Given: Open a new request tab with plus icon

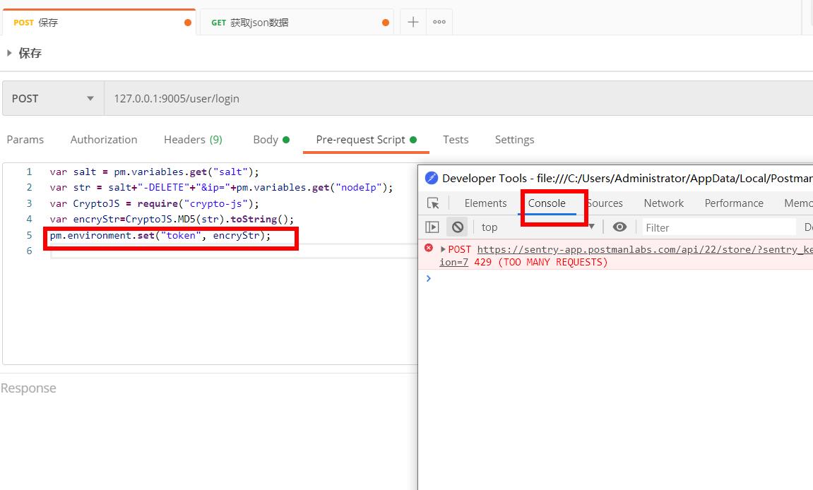Looking at the screenshot, I should click(x=413, y=21).
